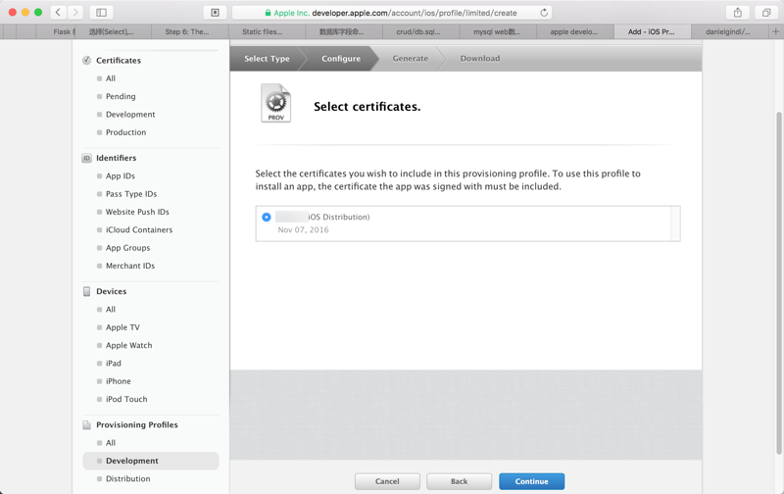Switch to apple develo... tab
Image resolution: width=784 pixels, height=494 pixels.
[573, 31]
